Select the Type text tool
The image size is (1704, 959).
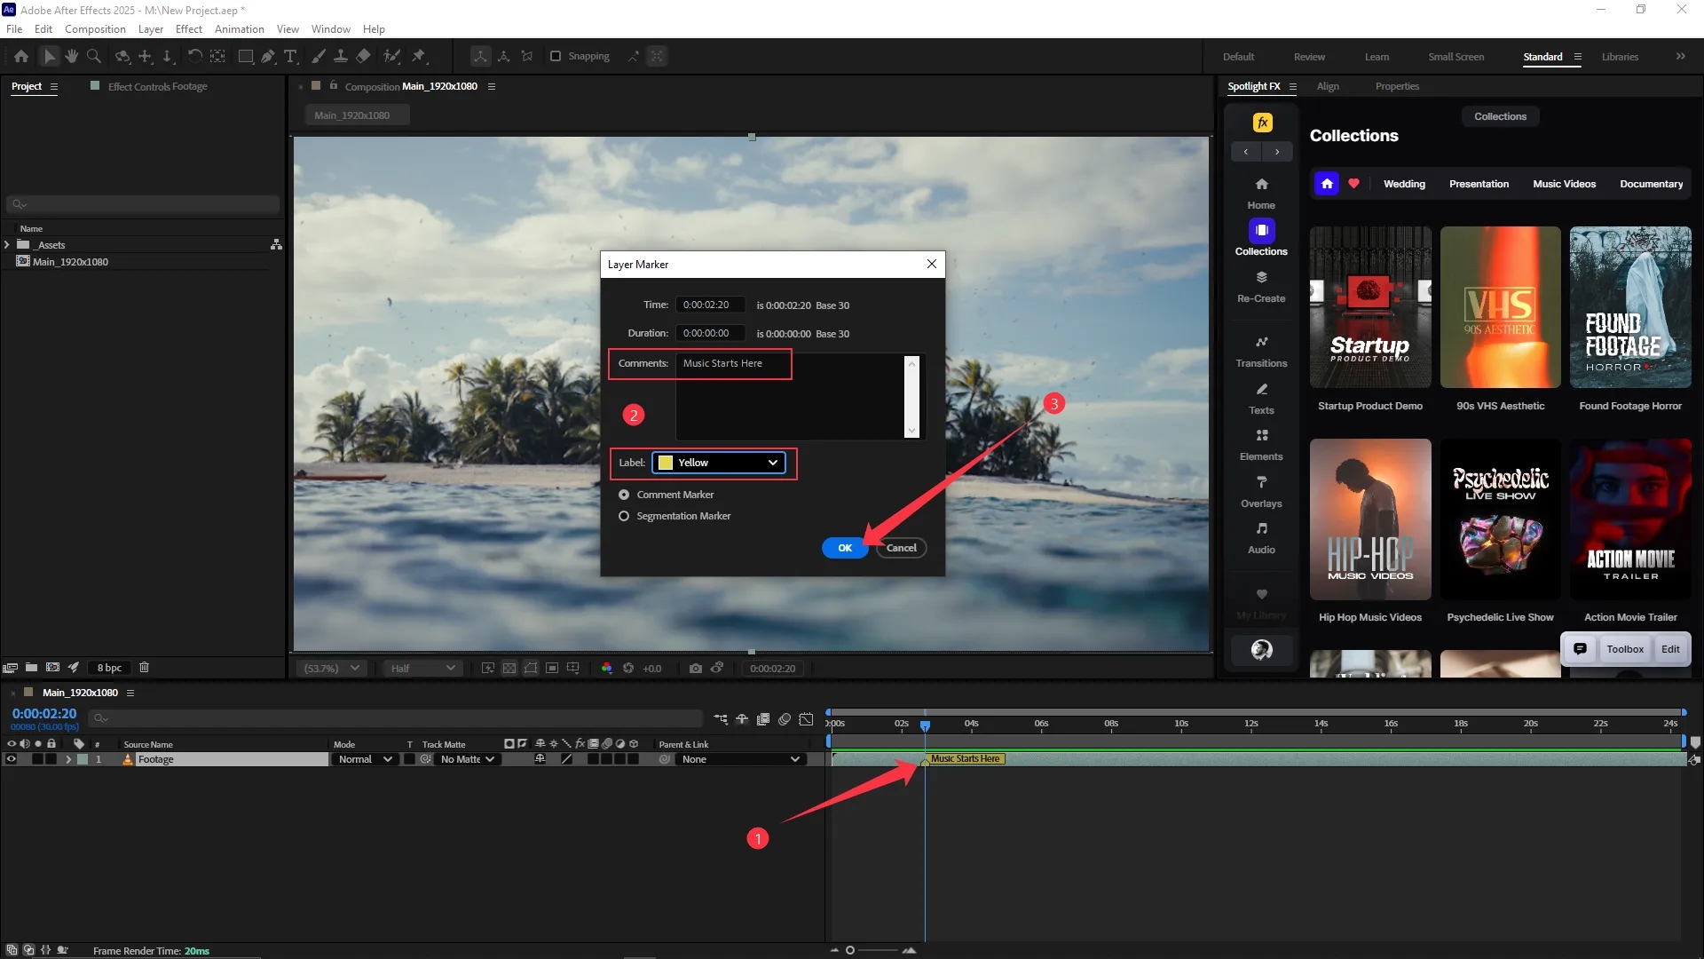click(x=290, y=56)
